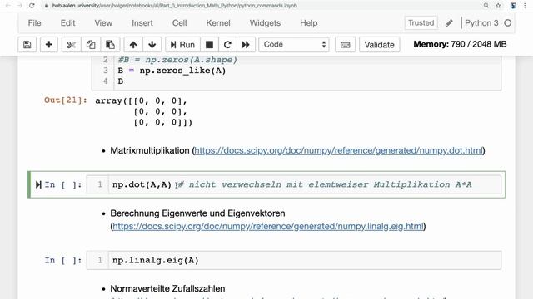Click the browser forward arrow
This screenshot has height=299, width=533.
[x=20, y=6]
